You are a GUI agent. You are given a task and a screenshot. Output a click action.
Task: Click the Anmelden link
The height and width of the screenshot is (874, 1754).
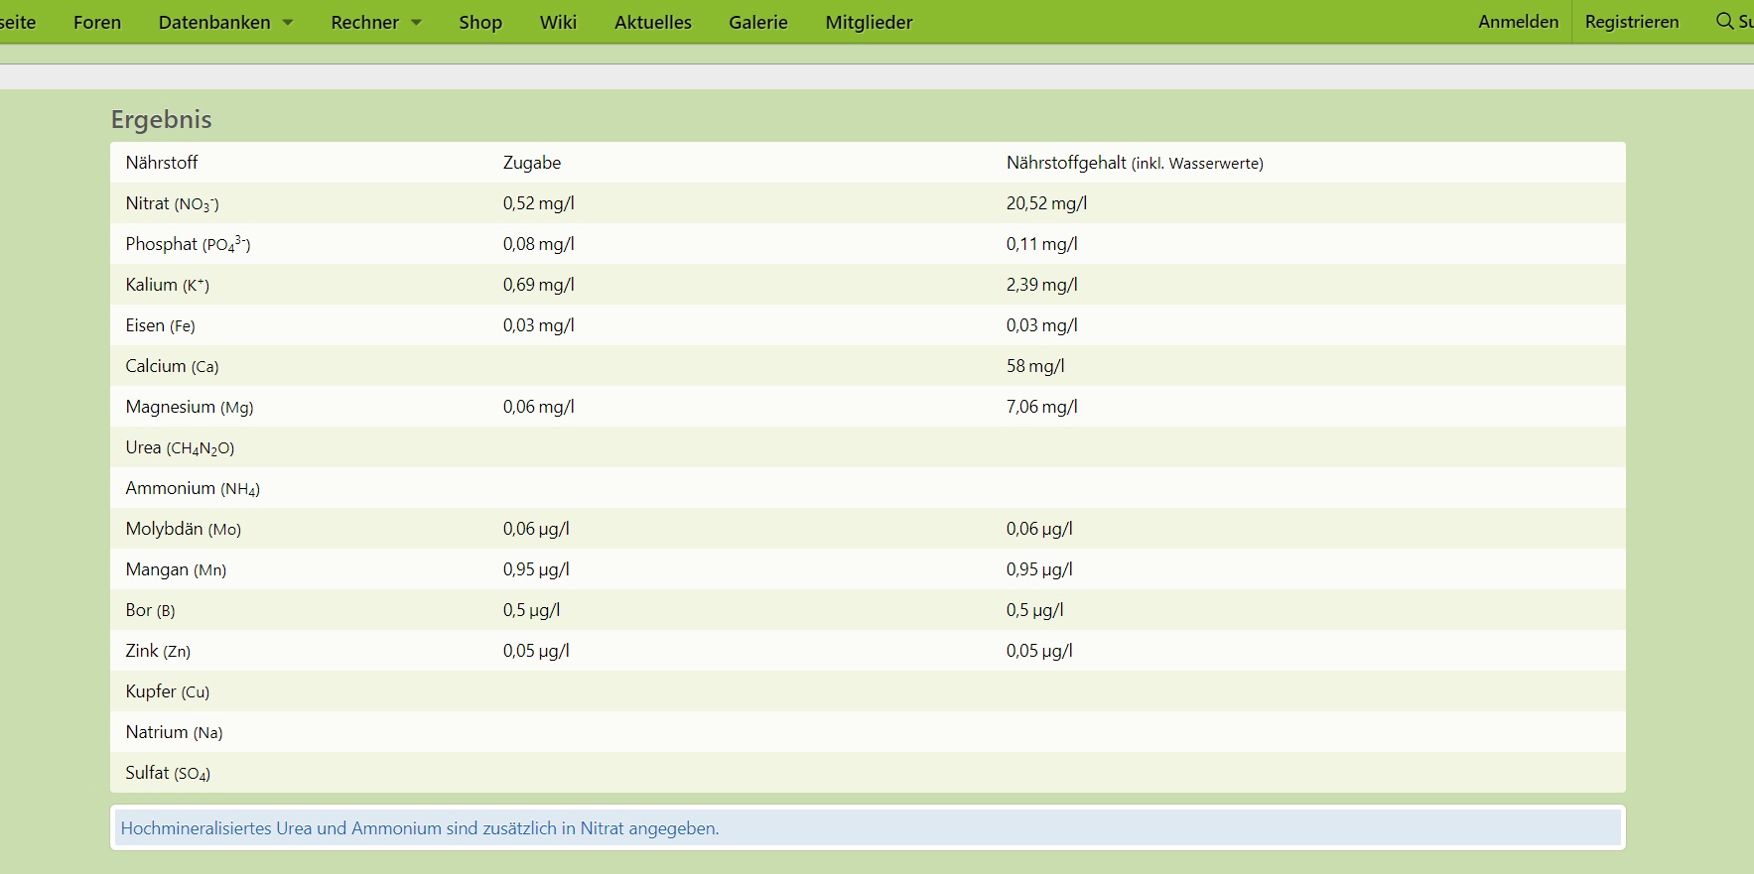click(1519, 22)
